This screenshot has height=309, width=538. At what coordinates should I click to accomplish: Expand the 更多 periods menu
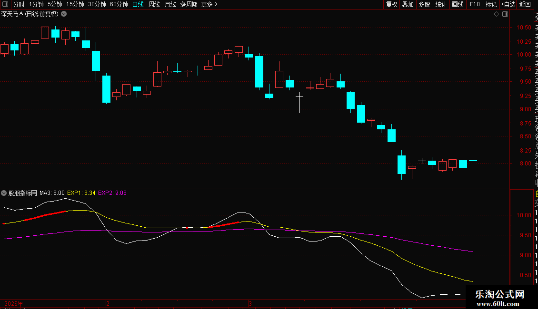(x=209, y=4)
